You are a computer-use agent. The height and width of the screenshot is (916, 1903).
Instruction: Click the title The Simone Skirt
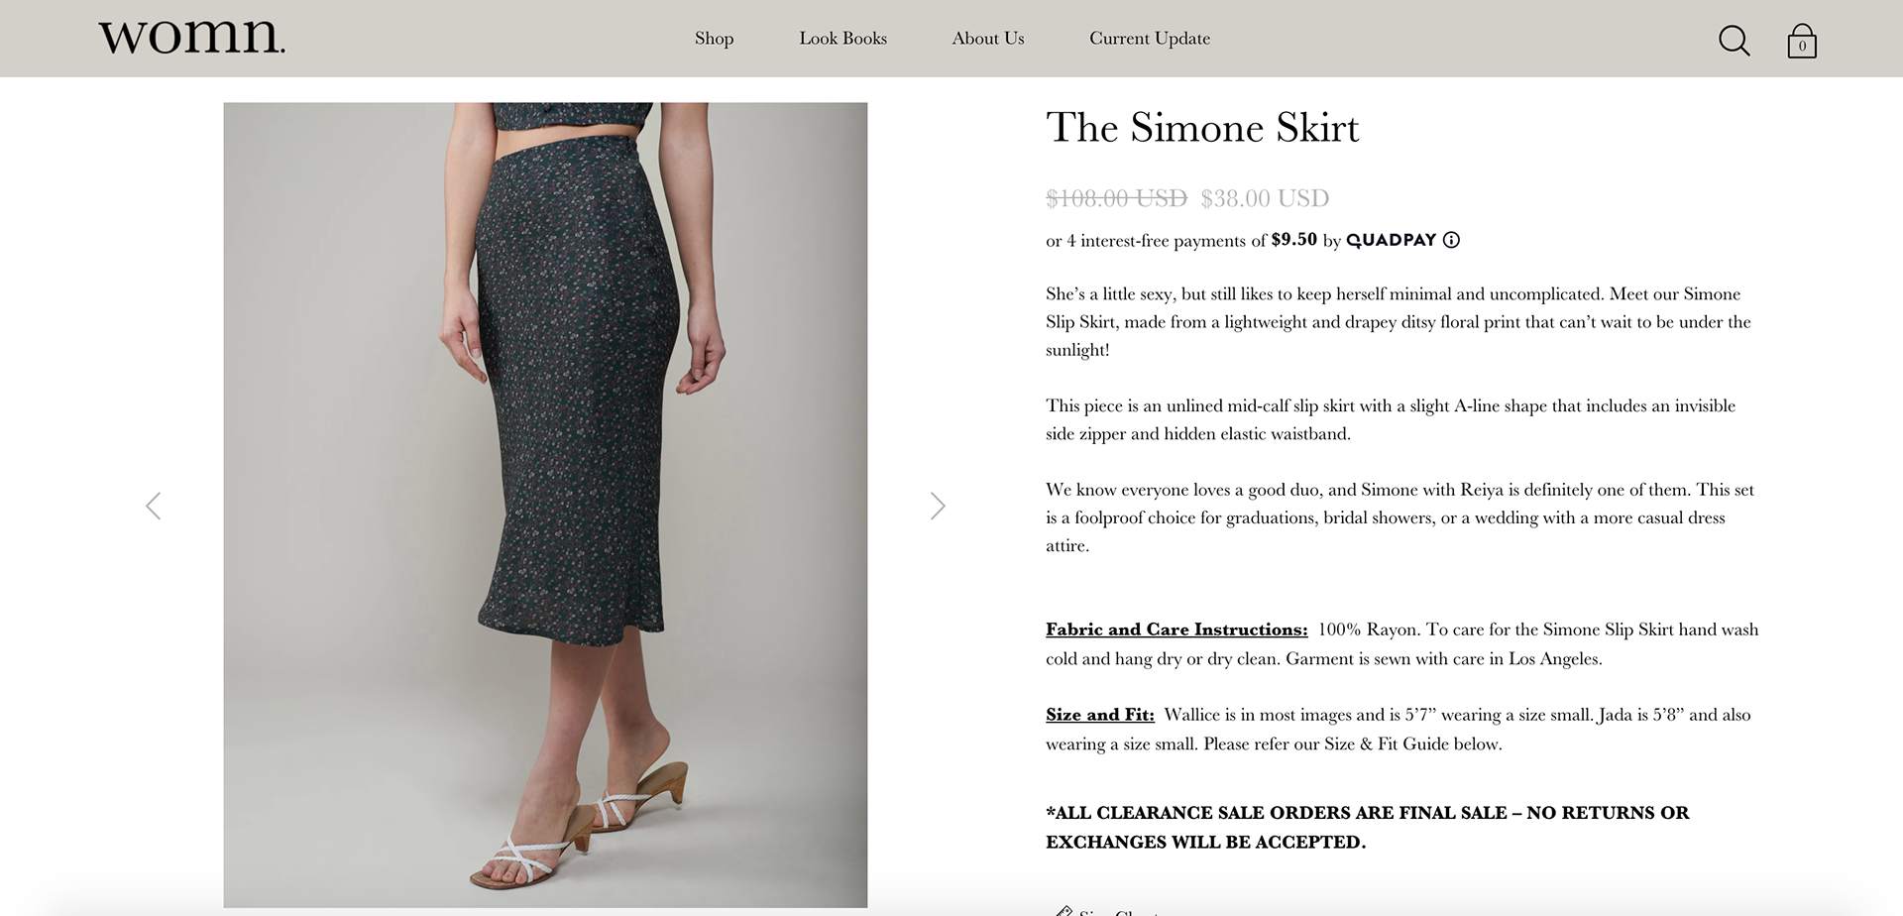(x=1201, y=128)
